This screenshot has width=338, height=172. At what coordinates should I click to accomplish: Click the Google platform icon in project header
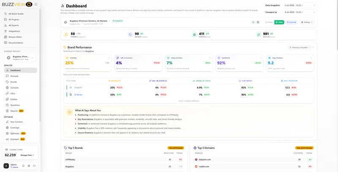click(258, 22)
